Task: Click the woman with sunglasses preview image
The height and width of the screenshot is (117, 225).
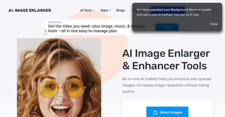Action: [59, 78]
